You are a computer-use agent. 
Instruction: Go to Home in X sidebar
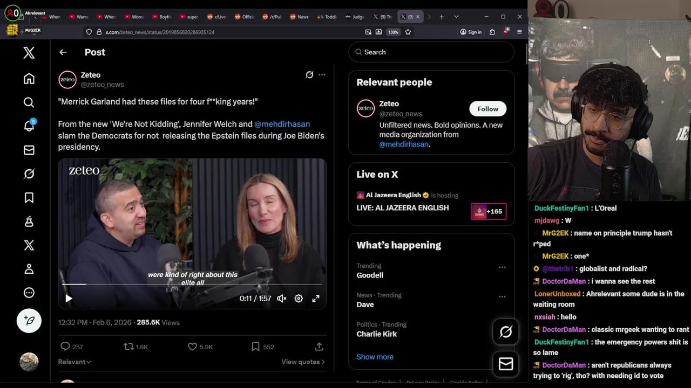[29, 79]
